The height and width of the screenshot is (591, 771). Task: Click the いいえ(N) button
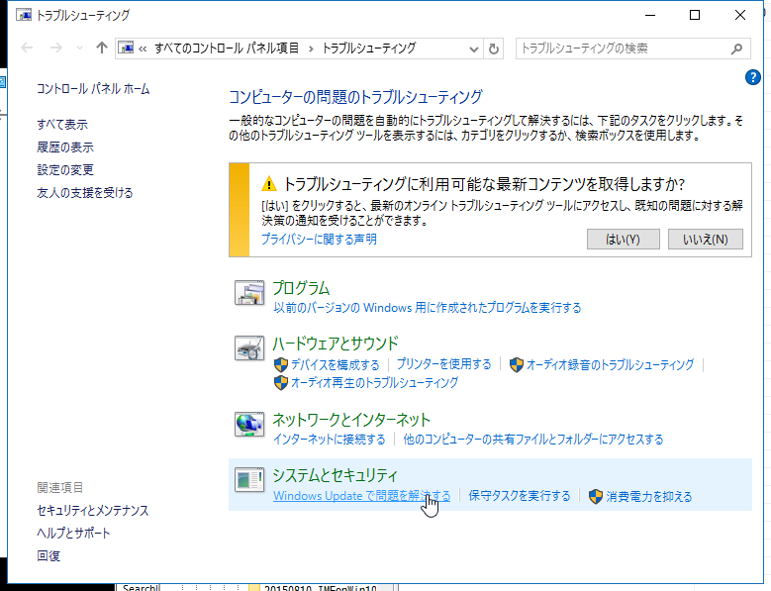[x=705, y=240]
